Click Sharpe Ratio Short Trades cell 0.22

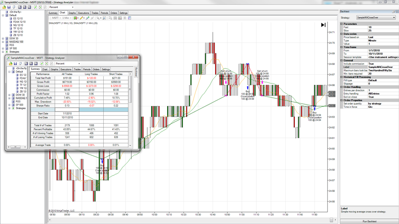point(116,106)
